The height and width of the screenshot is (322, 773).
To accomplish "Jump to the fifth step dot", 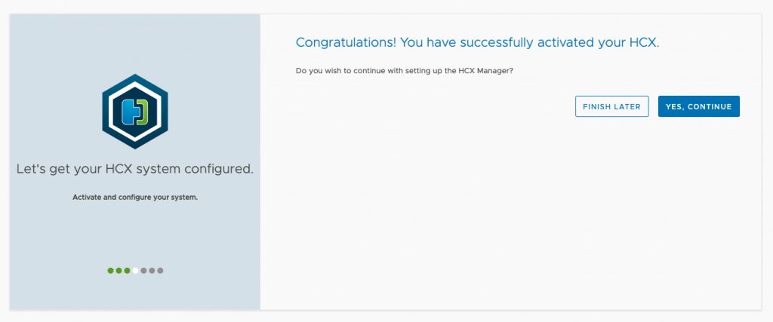I will point(143,270).
